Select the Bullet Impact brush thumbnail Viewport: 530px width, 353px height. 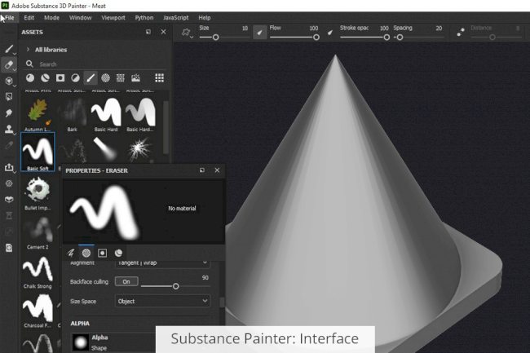(x=38, y=190)
